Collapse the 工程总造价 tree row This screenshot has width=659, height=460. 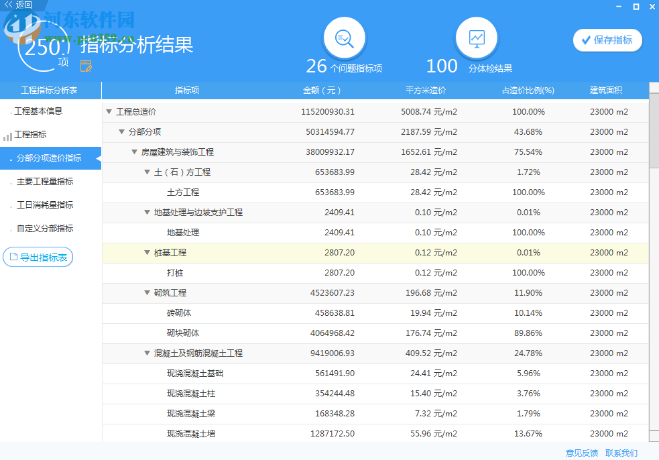point(107,111)
